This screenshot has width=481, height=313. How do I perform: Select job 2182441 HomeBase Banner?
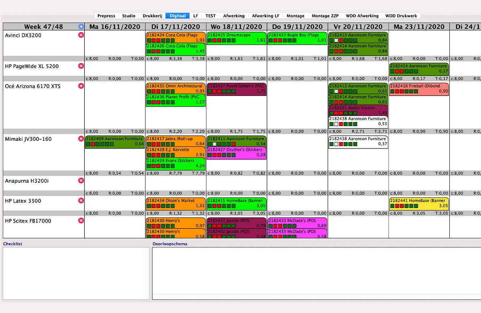[419, 203]
